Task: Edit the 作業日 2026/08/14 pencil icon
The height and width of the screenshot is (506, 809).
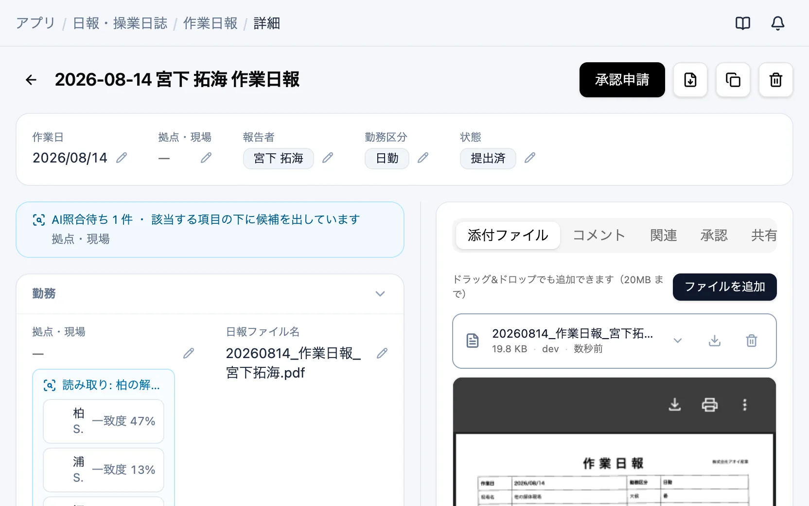Action: click(x=122, y=158)
